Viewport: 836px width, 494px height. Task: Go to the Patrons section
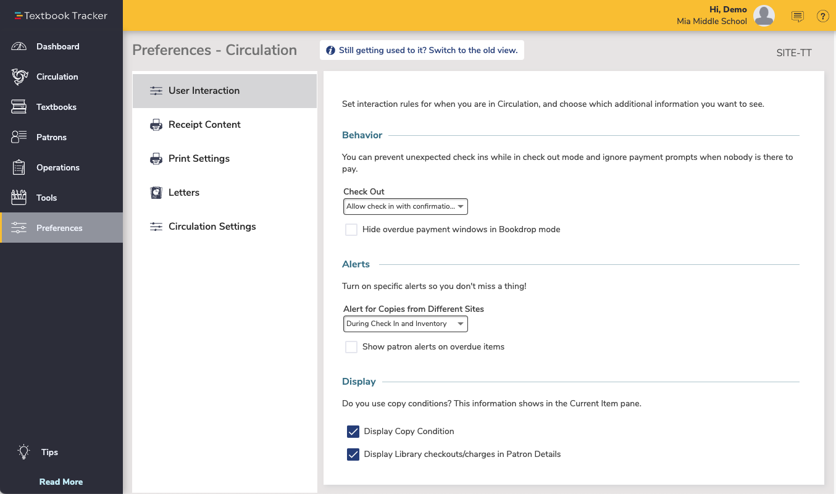[52, 136]
